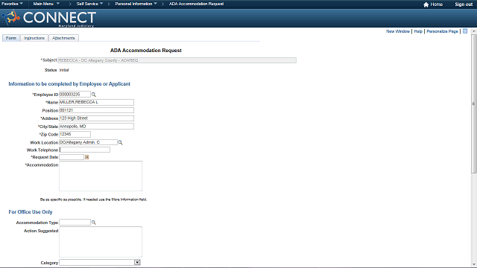The width and height of the screenshot is (477, 268).
Task: Open Employee ID lookup magnifier
Action: 94,95
